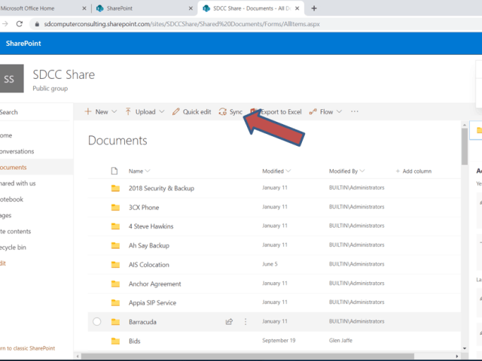Click 'June 5' modified date
482x361 pixels.
click(x=270, y=264)
